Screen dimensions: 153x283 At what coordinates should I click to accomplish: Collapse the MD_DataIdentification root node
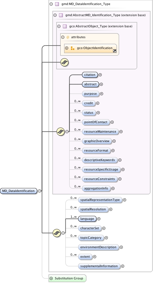[x=40, y=191]
